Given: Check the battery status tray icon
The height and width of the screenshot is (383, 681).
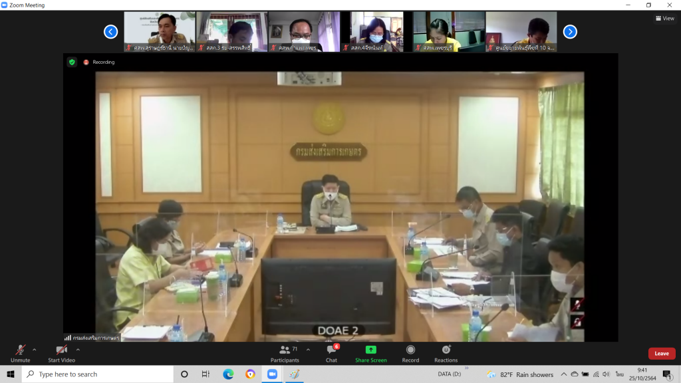Looking at the screenshot, I should click(585, 374).
